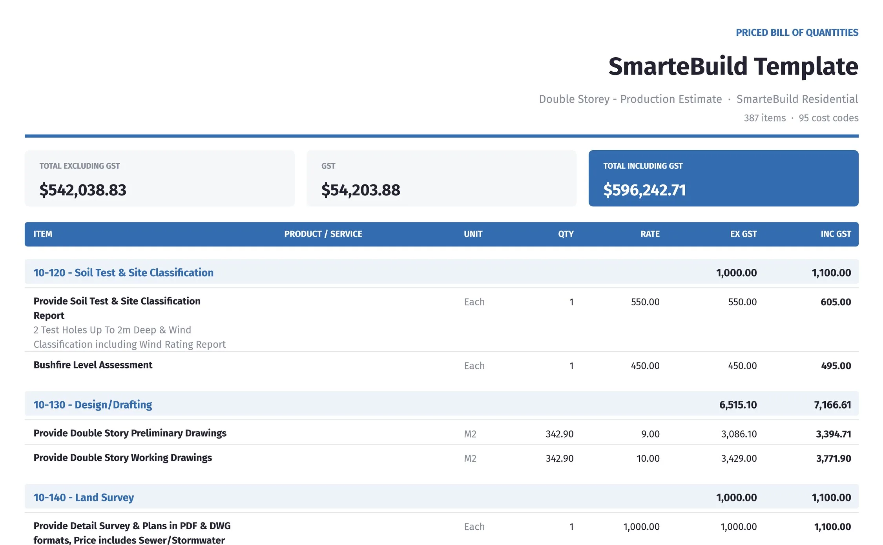
Task: Click the 3,771.90 inc GST value
Action: (x=834, y=458)
